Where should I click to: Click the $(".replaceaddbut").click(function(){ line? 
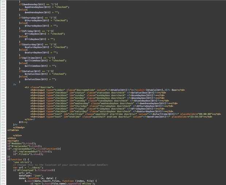coord(34,149)
